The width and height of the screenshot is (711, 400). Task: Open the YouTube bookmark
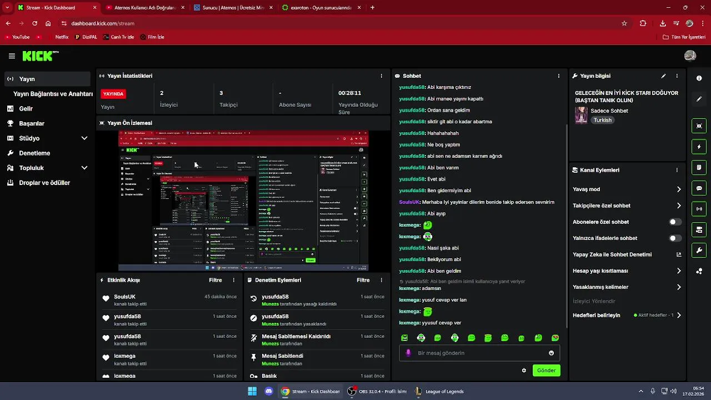tap(17, 37)
